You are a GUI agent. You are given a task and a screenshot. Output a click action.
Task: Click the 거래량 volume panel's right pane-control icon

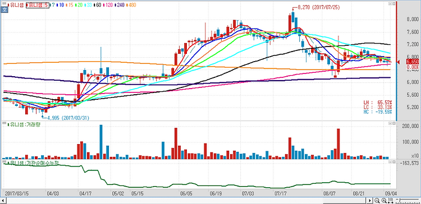393,123
